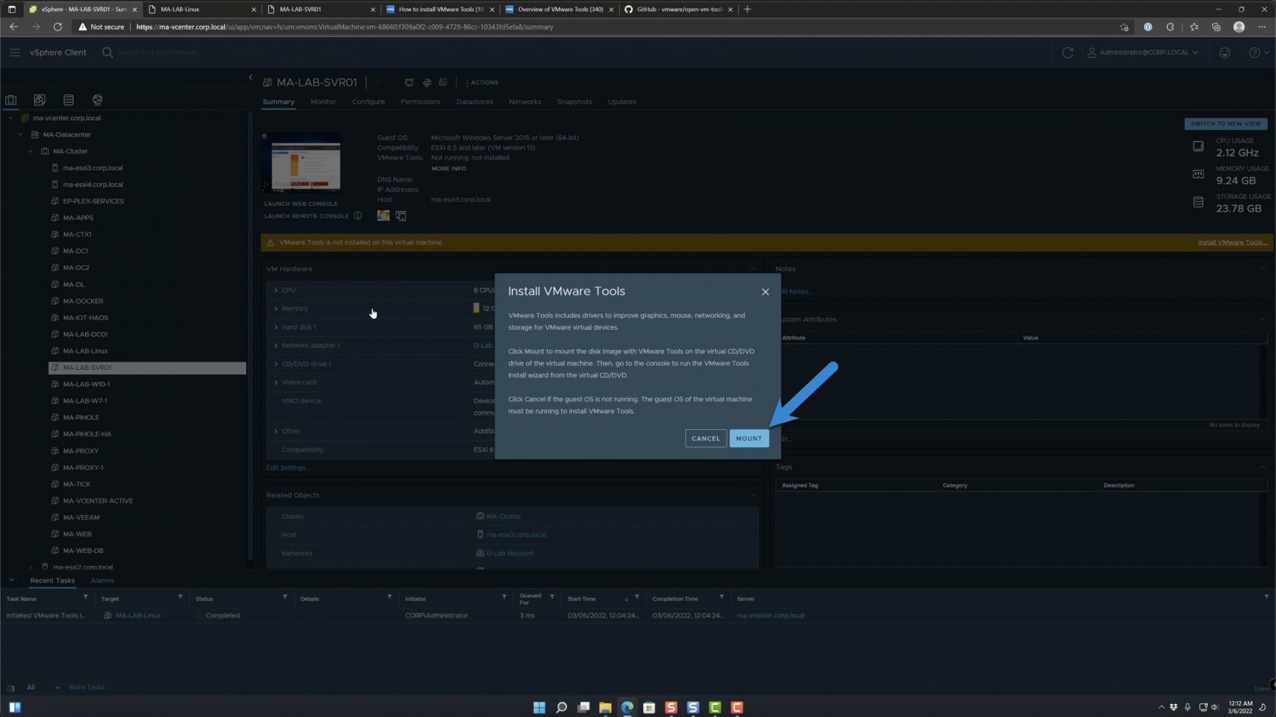The image size is (1276, 717).
Task: Open the Windows Start menu
Action: (x=539, y=707)
